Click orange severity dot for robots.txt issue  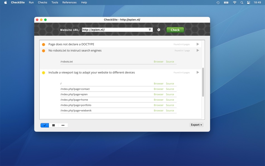pos(44,51)
